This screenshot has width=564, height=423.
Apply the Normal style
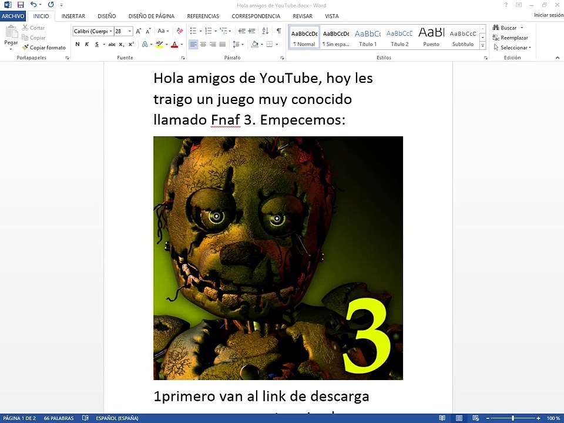[x=304, y=37]
